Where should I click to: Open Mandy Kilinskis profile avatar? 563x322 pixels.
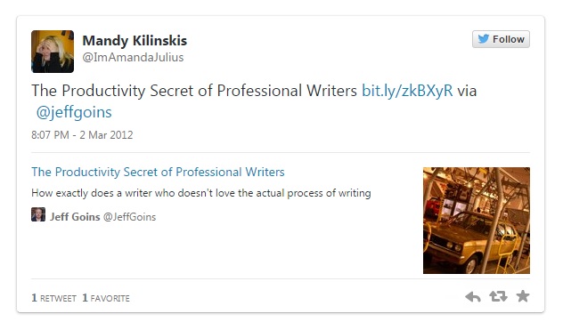53,52
